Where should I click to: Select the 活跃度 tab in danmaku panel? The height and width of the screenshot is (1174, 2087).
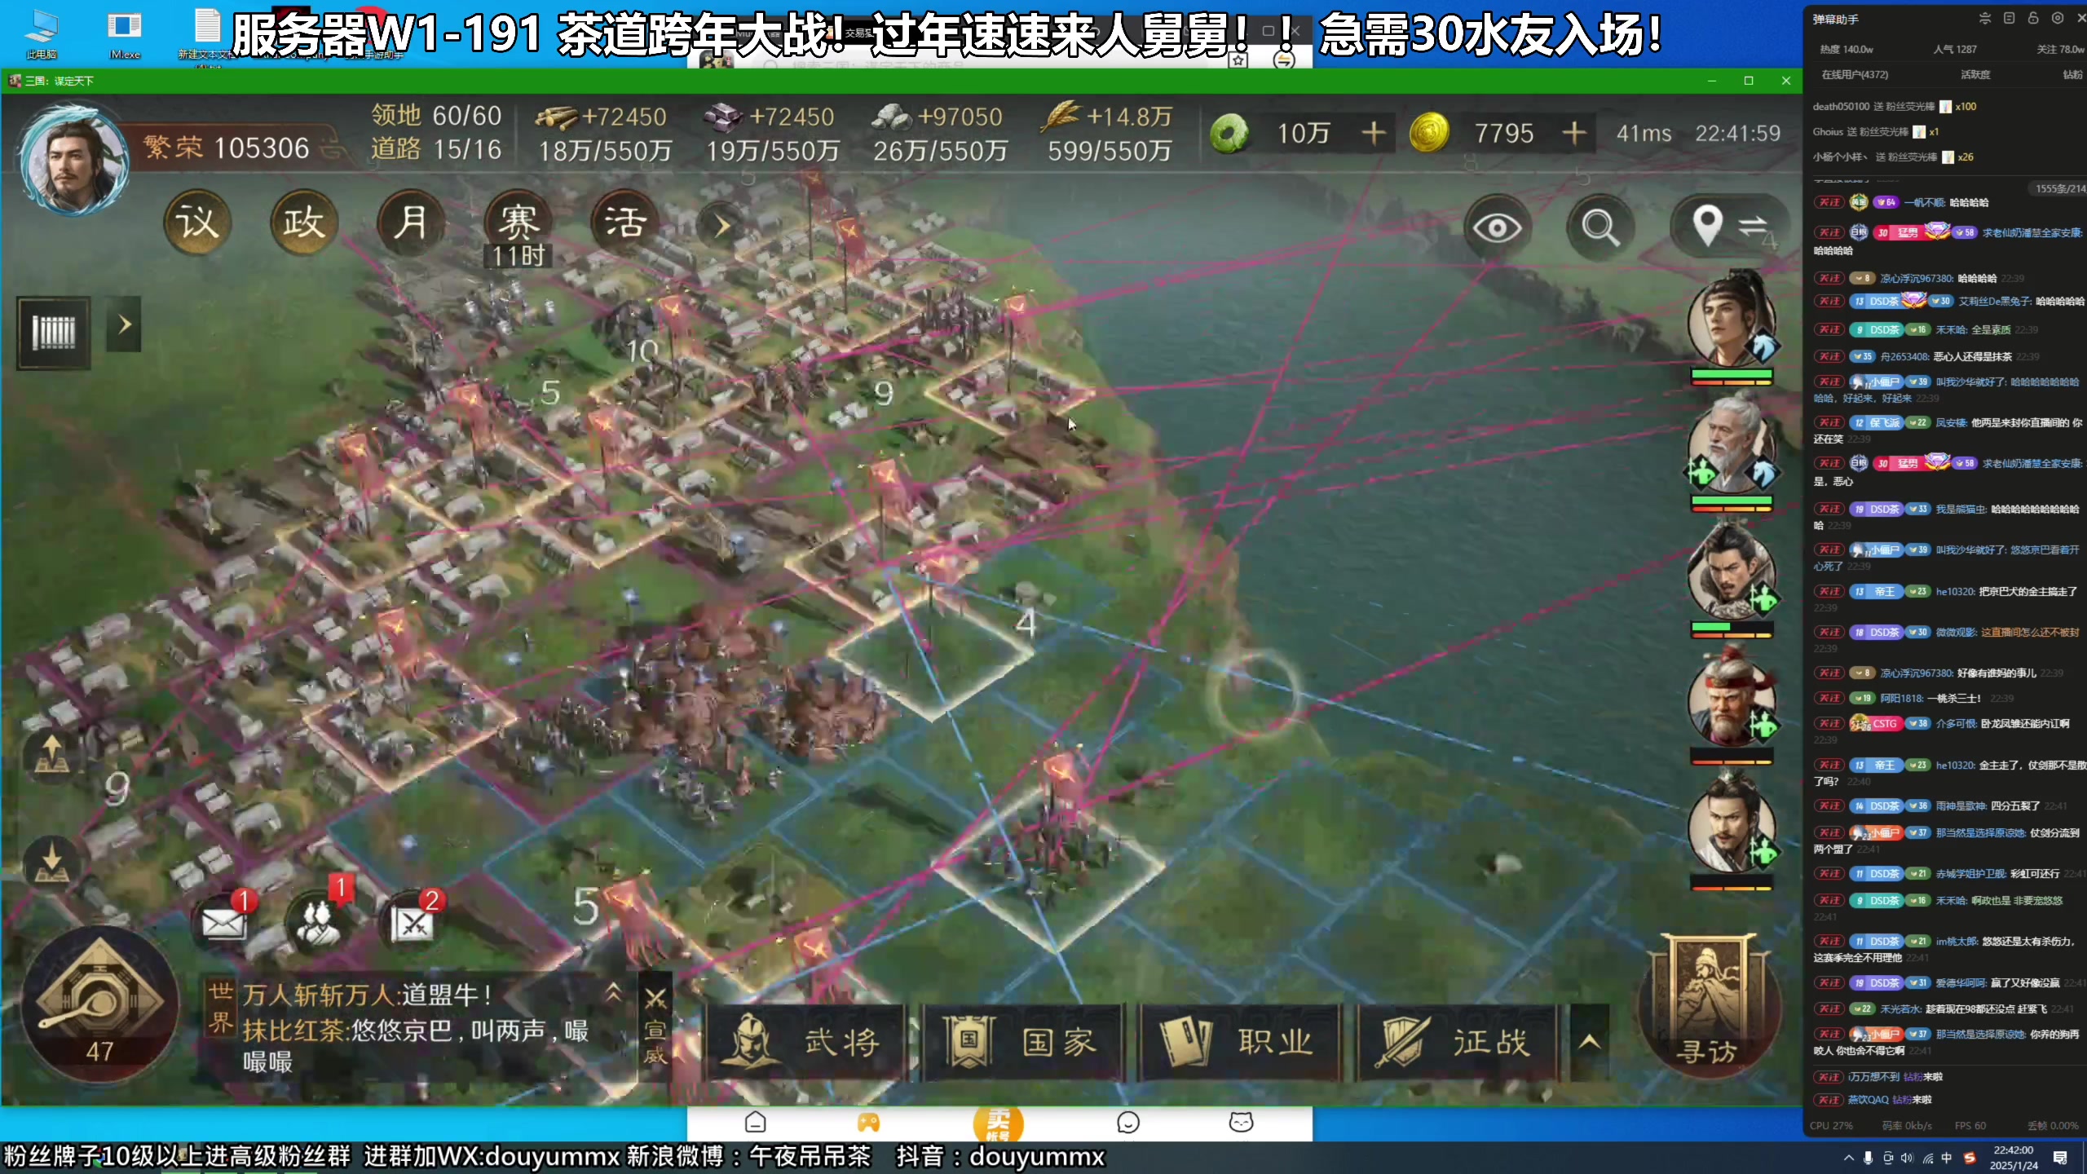pyautogui.click(x=1974, y=74)
